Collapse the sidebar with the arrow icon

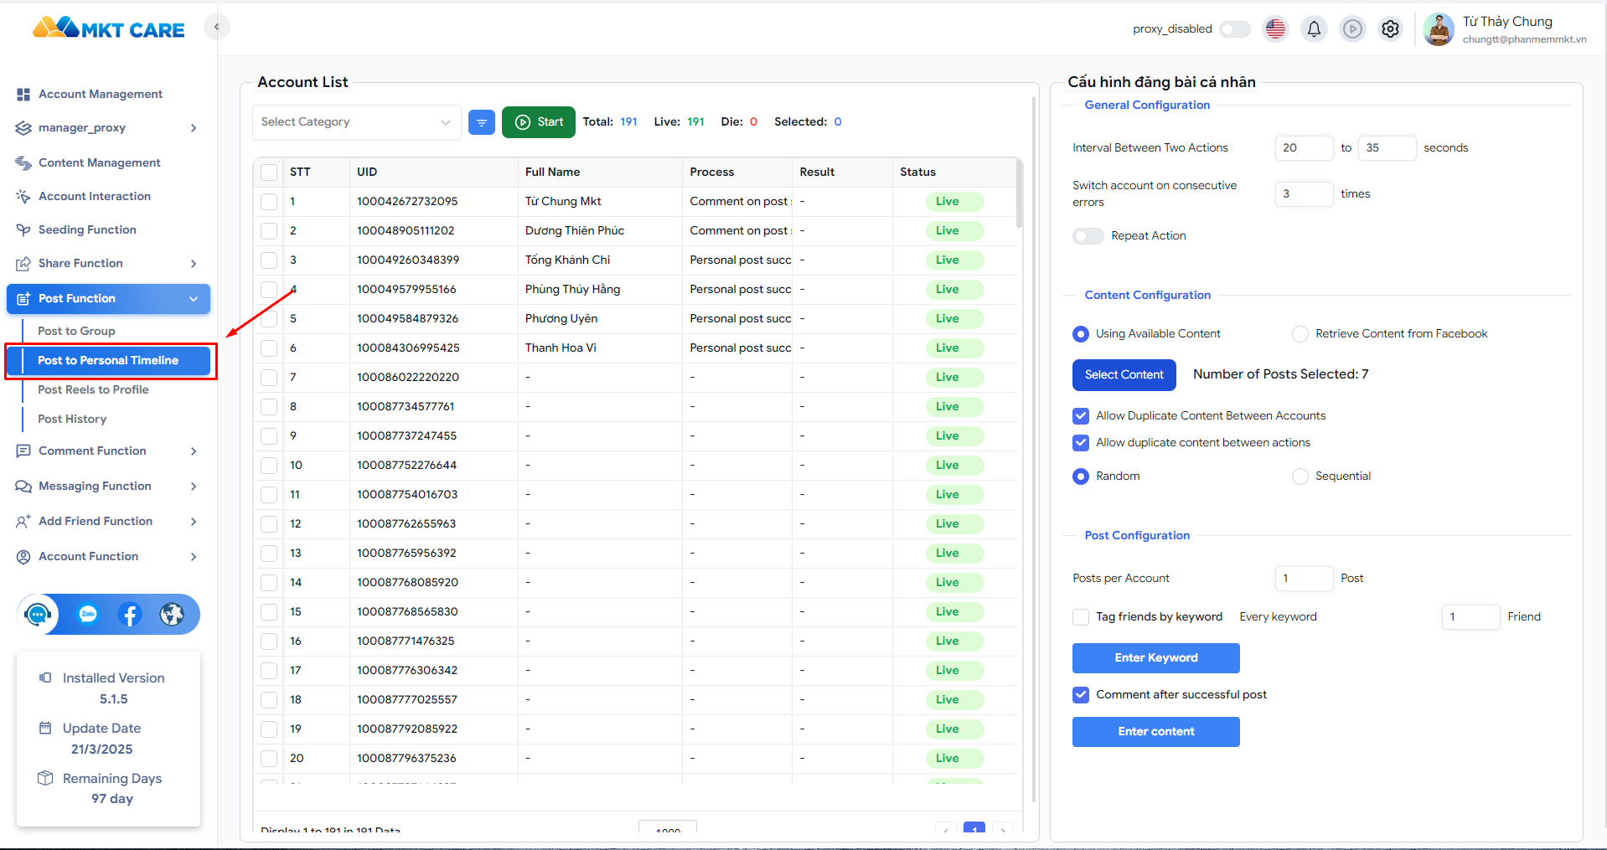(x=216, y=27)
